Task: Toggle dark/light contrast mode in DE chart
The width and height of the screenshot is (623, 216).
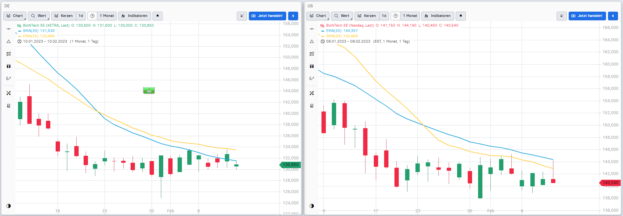Action: point(9,206)
